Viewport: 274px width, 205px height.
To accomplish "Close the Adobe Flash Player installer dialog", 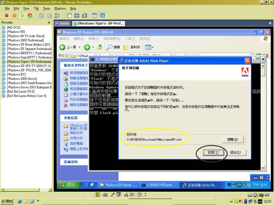I will point(247,61).
